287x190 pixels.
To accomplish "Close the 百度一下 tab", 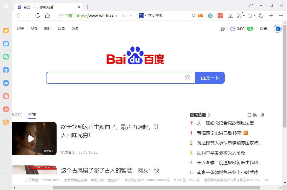I will pos(79,7).
